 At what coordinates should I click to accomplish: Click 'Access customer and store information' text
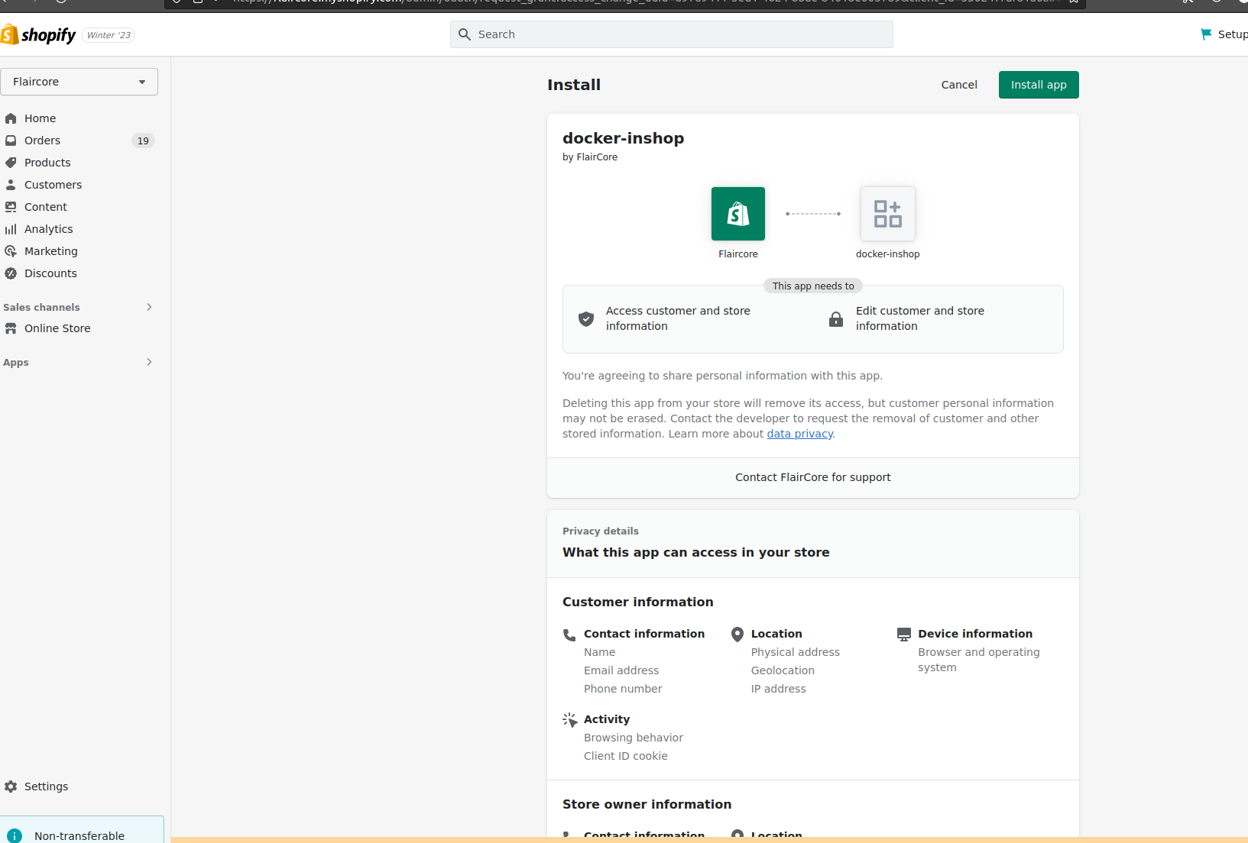[678, 318]
